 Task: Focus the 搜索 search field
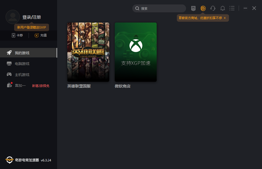[x=159, y=8]
